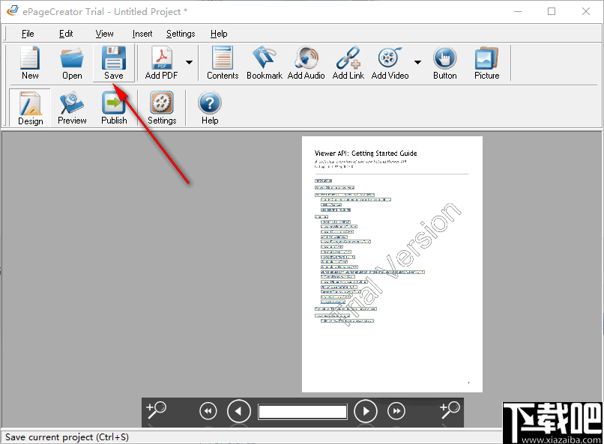Click the Add PDF toolbar icon
Screen dimensions: 604x444
pyautogui.click(x=161, y=63)
